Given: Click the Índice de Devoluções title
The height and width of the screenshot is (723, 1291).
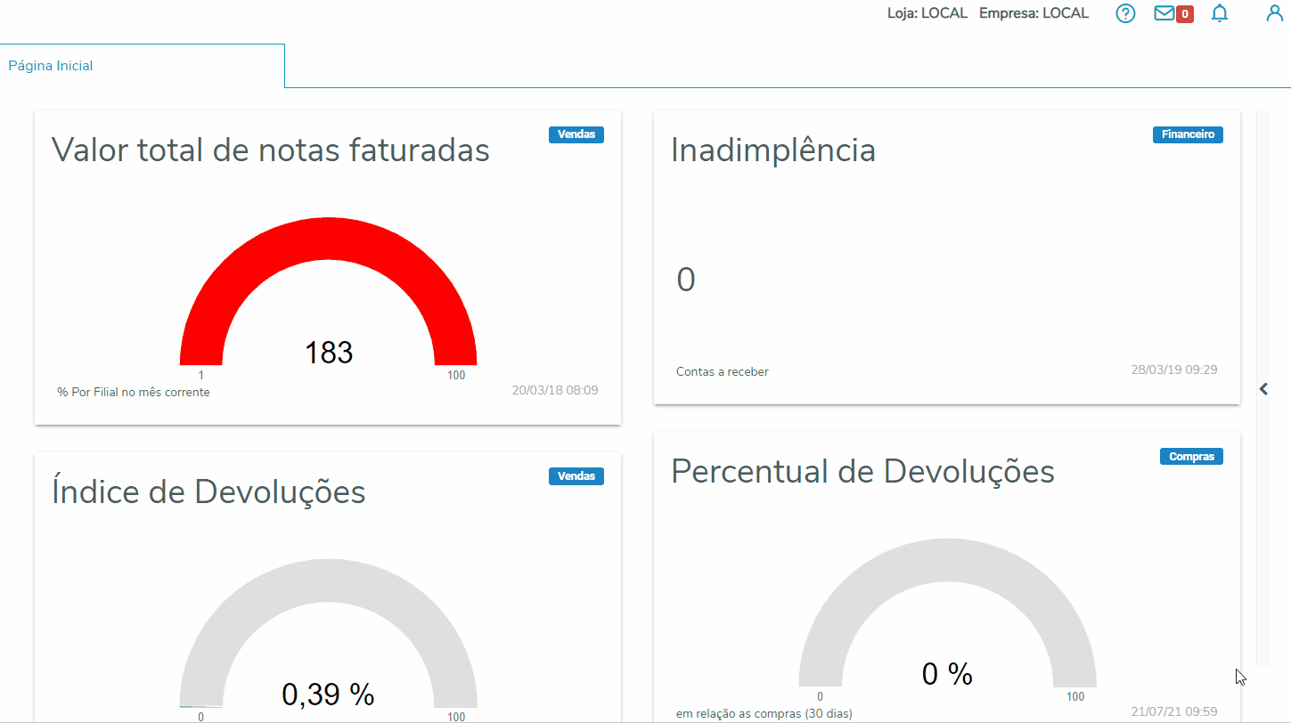Looking at the screenshot, I should [208, 491].
